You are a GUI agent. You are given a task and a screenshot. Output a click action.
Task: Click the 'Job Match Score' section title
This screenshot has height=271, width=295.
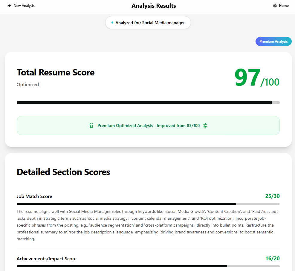click(34, 196)
